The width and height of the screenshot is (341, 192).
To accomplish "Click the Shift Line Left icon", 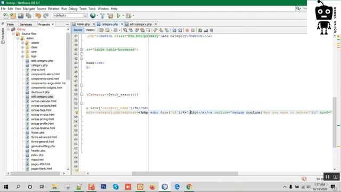I will pos(174,30).
